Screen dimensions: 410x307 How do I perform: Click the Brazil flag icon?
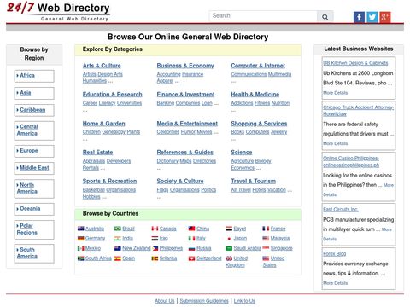(118, 229)
